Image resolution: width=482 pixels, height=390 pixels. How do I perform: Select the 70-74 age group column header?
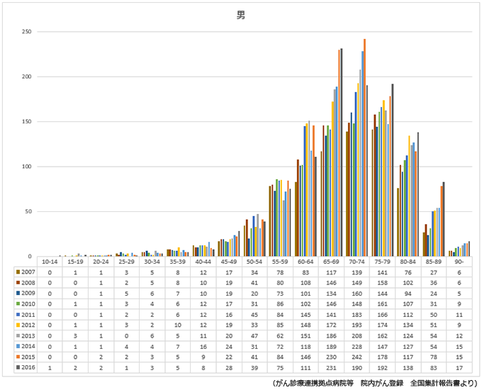[358, 261]
